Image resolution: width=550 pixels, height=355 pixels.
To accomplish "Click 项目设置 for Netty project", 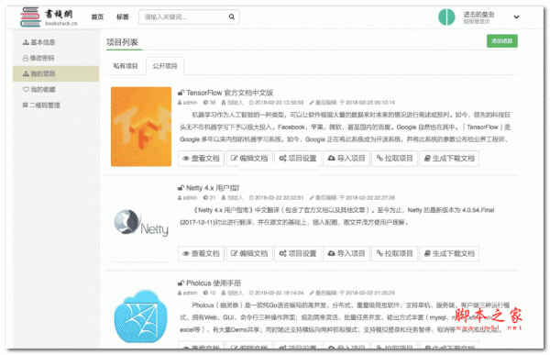I will (298, 253).
